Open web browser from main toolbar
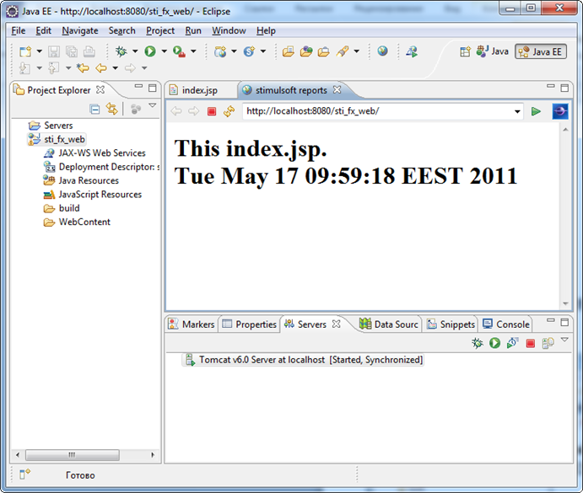583x493 pixels. [383, 51]
